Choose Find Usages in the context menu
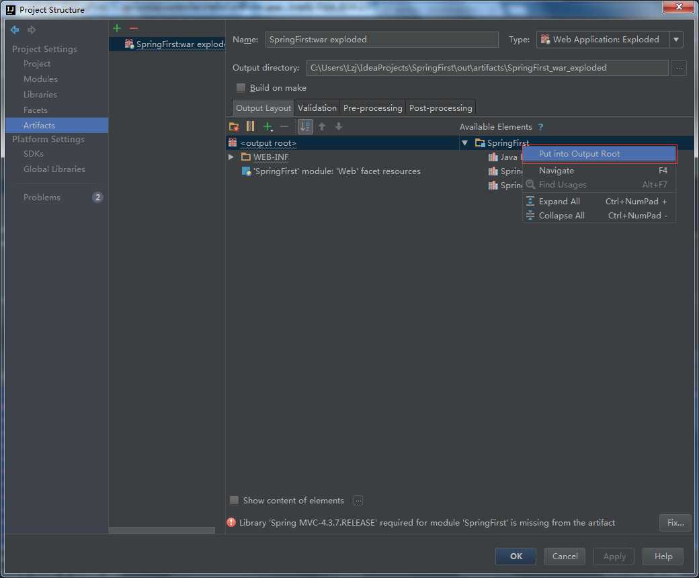The width and height of the screenshot is (699, 578). point(600,185)
